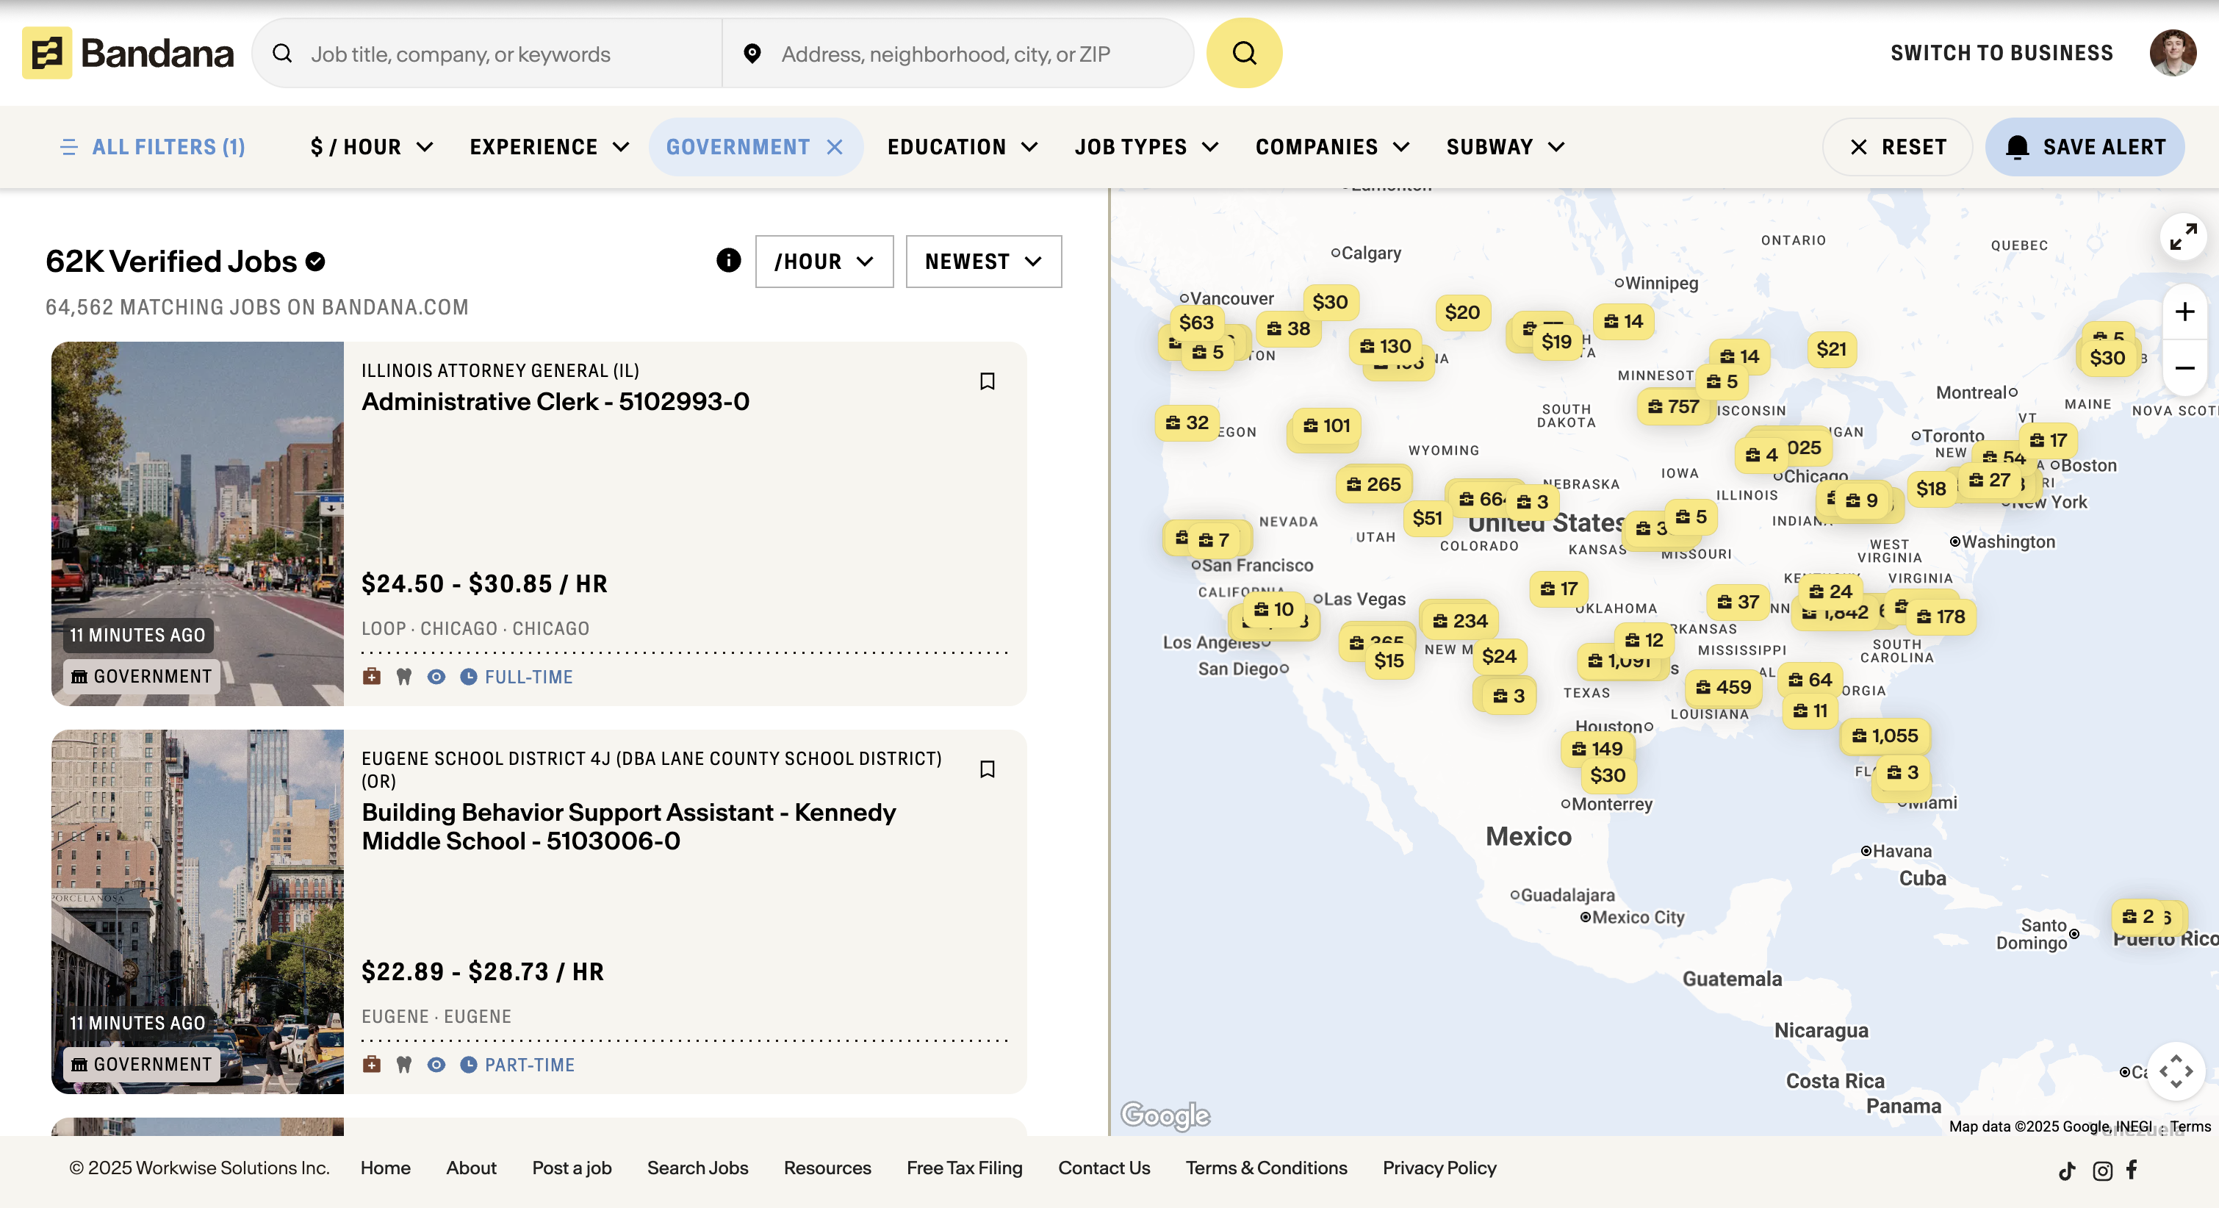
Task: Bookmark the Administrative Clerk job
Action: coord(988,381)
